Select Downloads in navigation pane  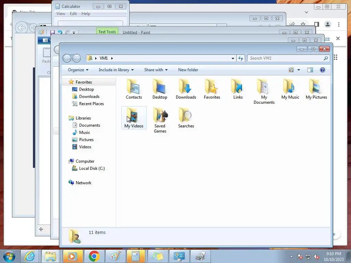point(89,96)
